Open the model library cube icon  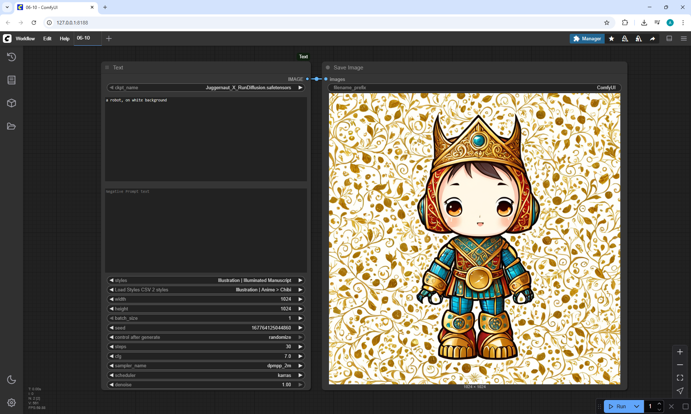coord(12,103)
